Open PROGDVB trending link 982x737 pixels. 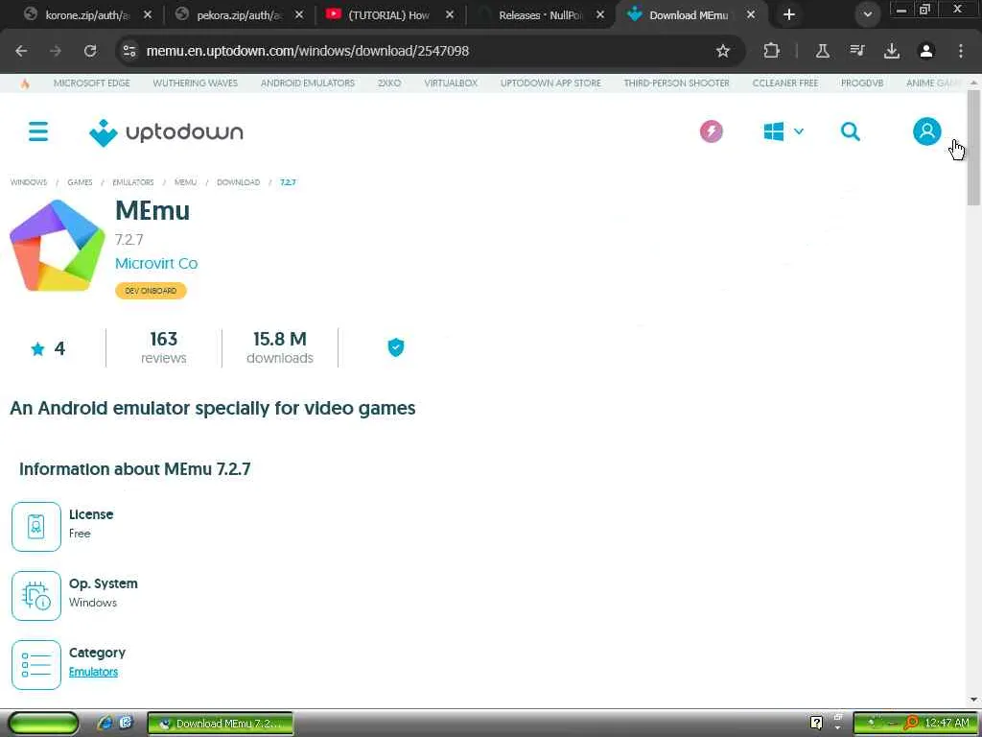point(862,83)
